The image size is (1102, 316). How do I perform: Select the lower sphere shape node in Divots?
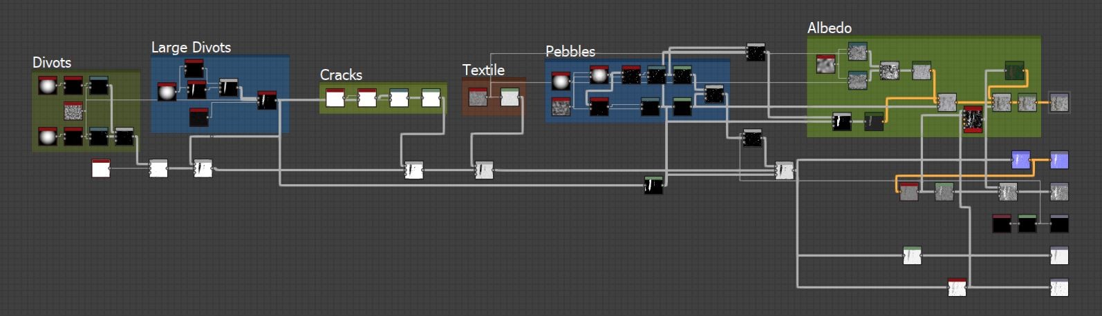click(48, 137)
